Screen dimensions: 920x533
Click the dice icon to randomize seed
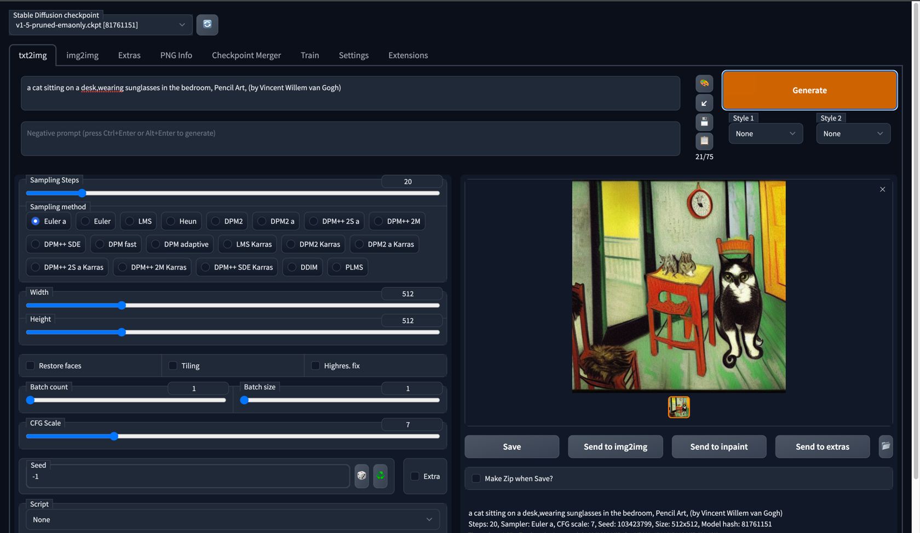tap(361, 476)
